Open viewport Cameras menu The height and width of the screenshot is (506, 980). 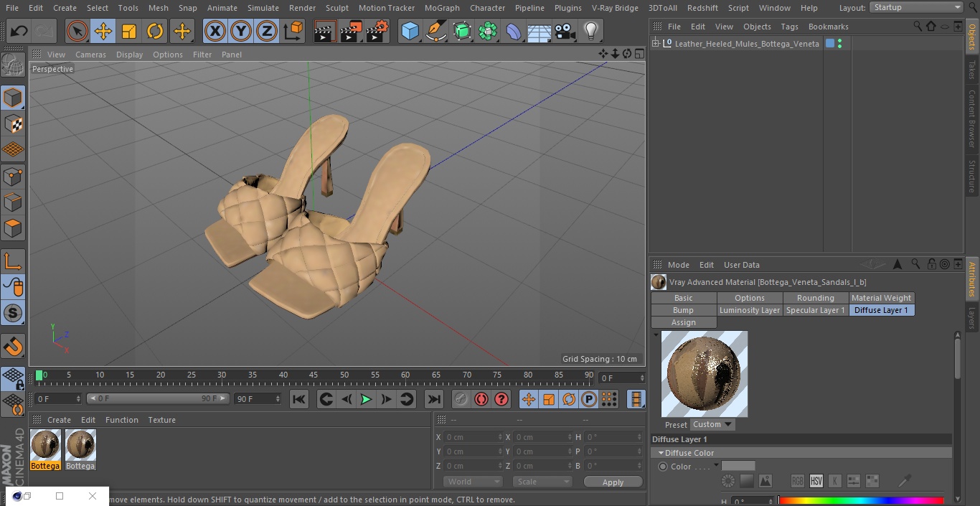point(90,55)
